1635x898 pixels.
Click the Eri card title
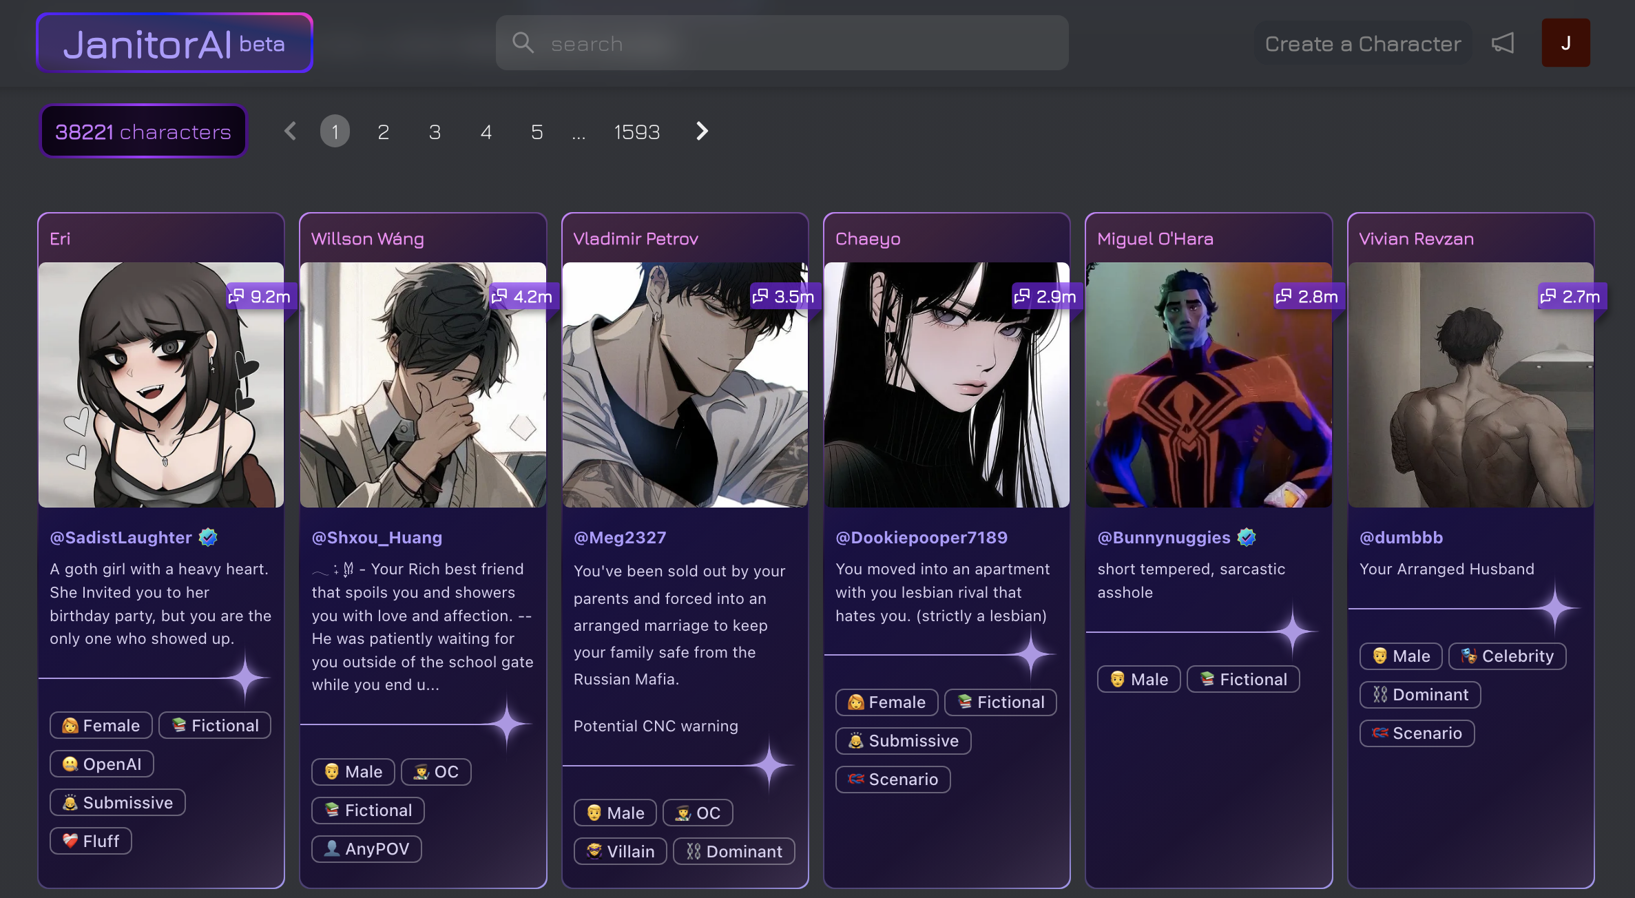pyautogui.click(x=60, y=238)
